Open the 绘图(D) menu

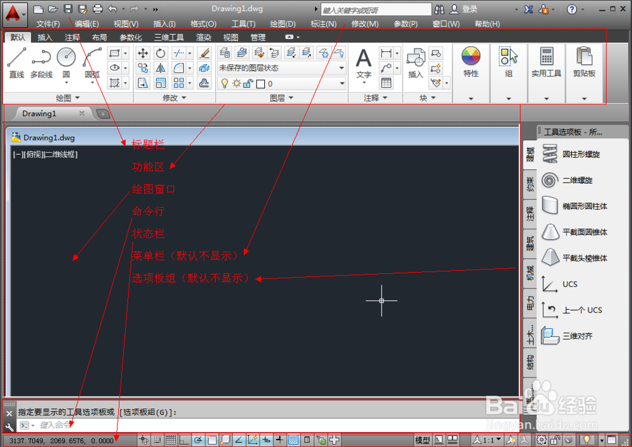click(x=283, y=24)
